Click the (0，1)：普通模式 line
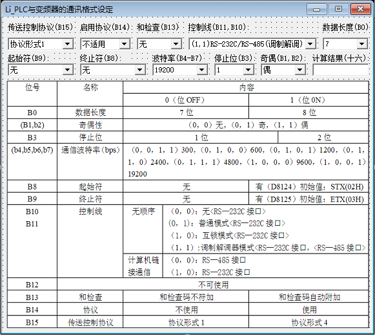 (227, 223)
